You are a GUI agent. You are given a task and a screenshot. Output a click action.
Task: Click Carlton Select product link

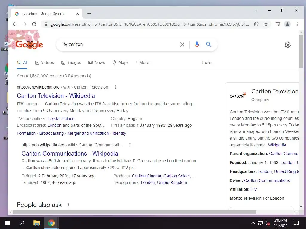pos(177,176)
